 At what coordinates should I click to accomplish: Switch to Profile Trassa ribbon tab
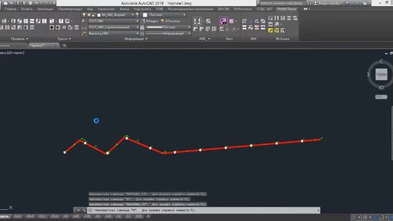pyautogui.click(x=287, y=9)
